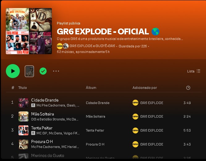Click the Guardada por 226 text
This screenshot has width=206, height=161.
(133, 46)
